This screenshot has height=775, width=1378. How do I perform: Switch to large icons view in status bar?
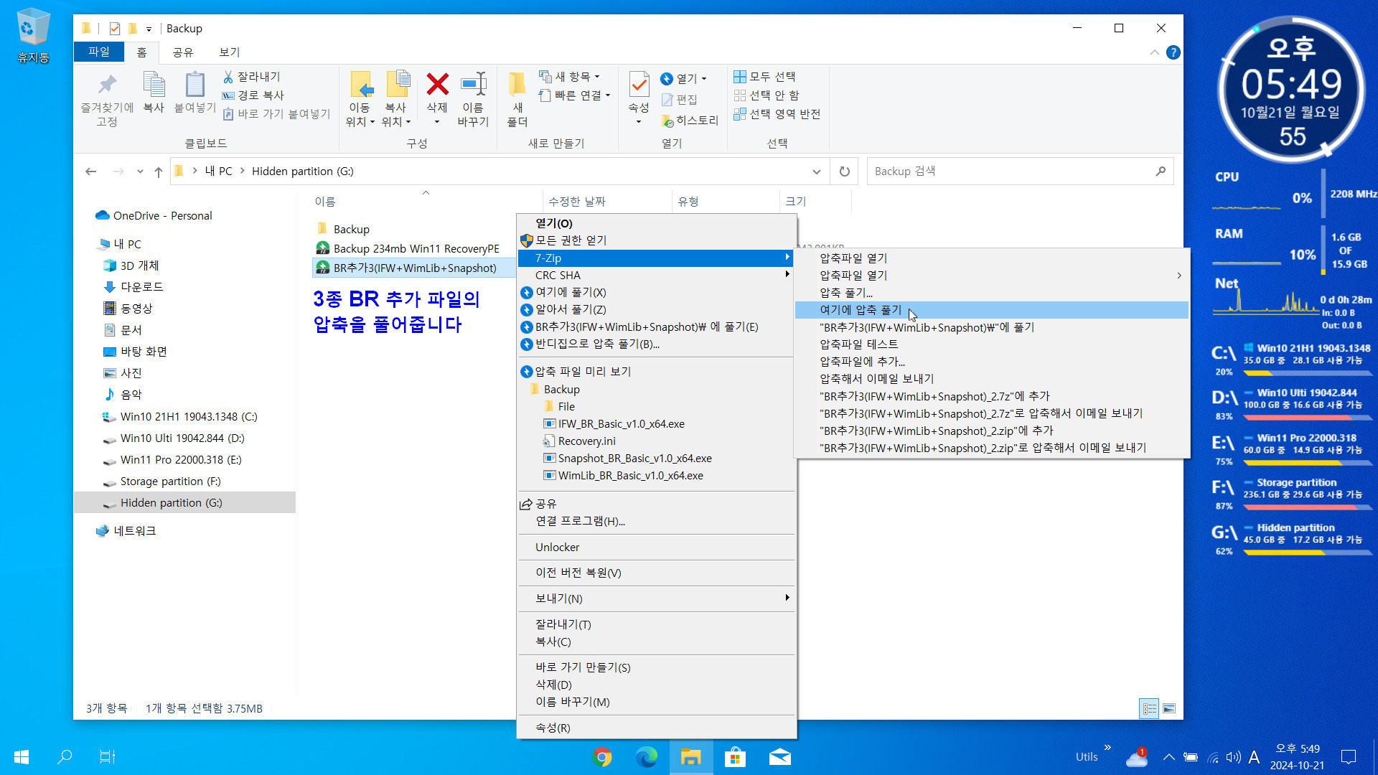1169,709
